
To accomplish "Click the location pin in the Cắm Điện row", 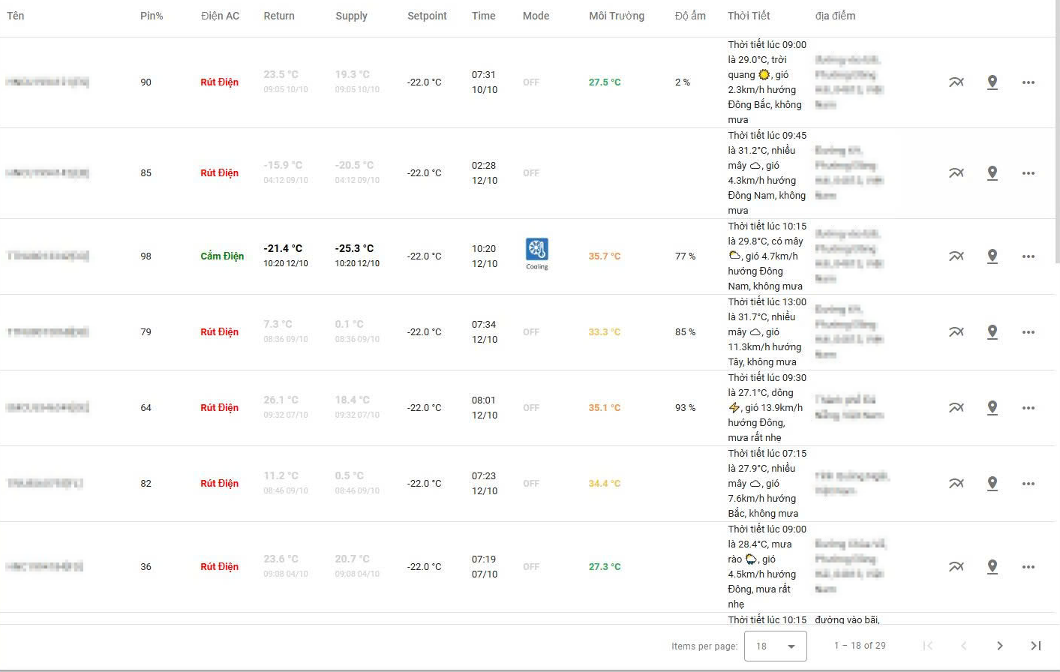I will point(992,256).
